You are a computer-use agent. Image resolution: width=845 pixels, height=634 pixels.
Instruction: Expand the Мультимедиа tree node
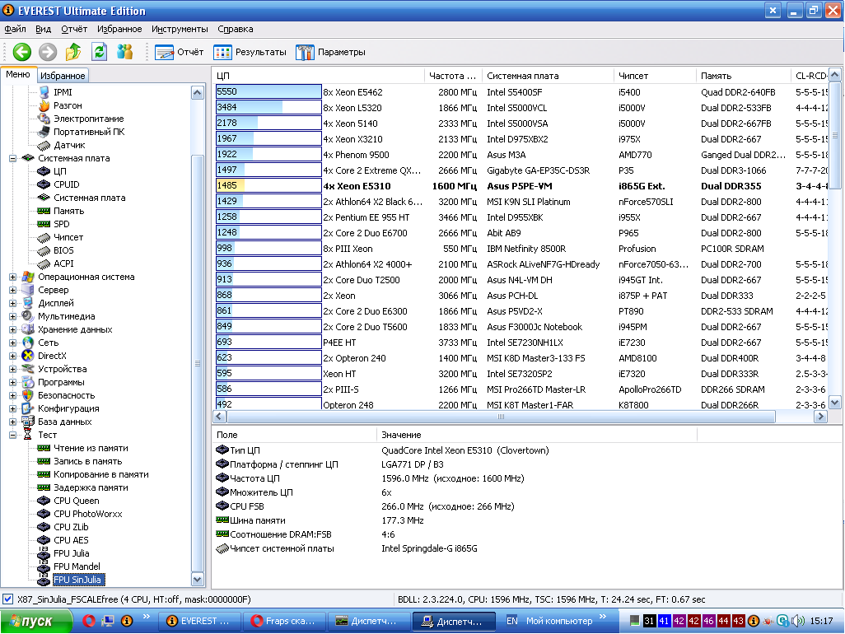12,316
